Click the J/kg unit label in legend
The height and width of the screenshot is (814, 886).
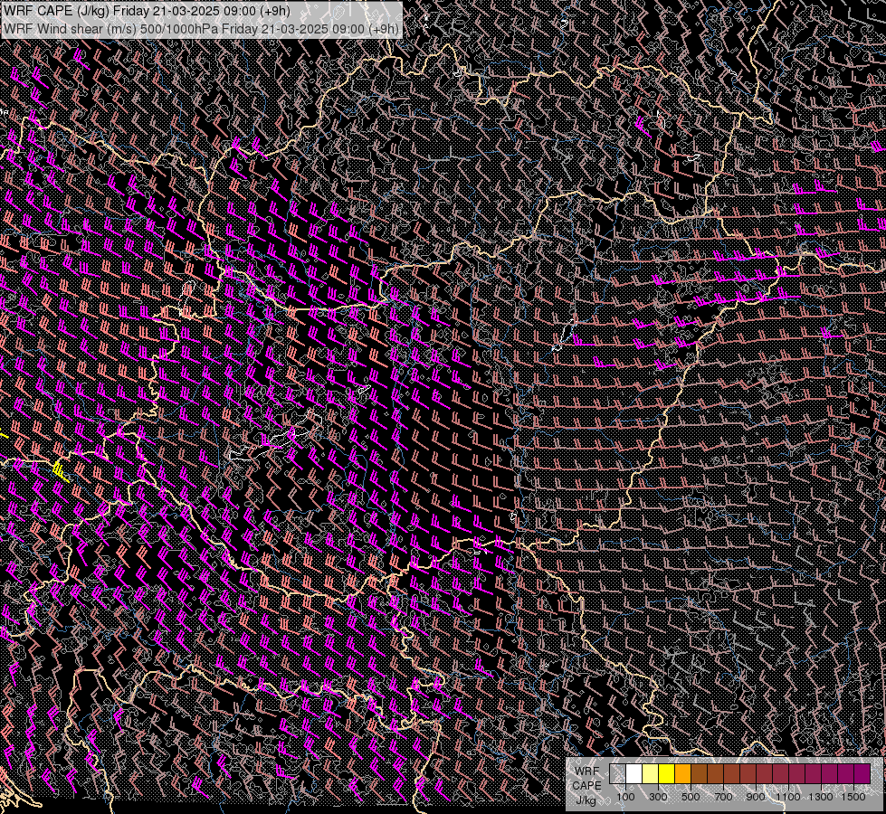[x=586, y=800]
